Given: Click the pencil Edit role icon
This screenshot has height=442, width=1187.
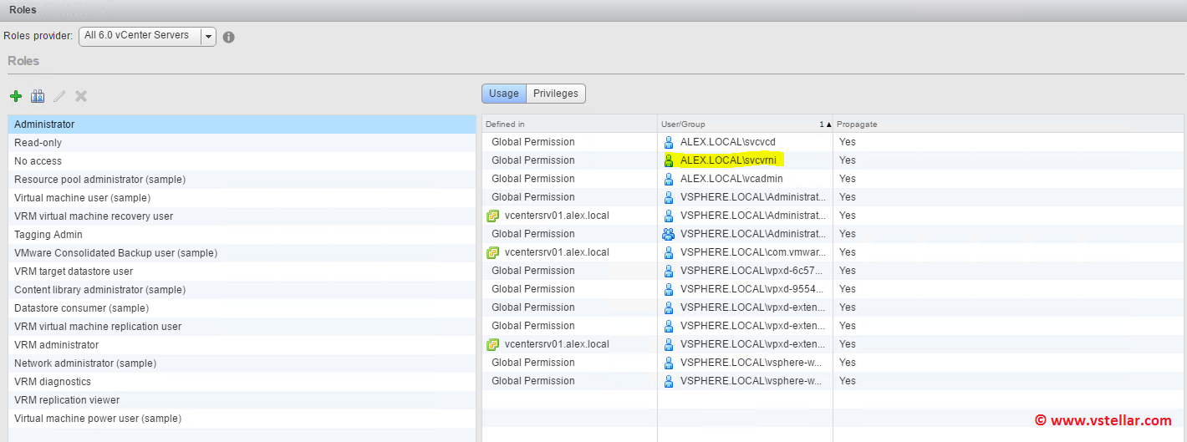Looking at the screenshot, I should tap(59, 96).
